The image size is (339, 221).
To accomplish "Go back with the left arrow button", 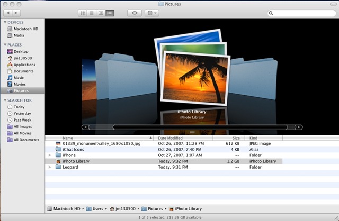I will pyautogui.click(x=8, y=13).
